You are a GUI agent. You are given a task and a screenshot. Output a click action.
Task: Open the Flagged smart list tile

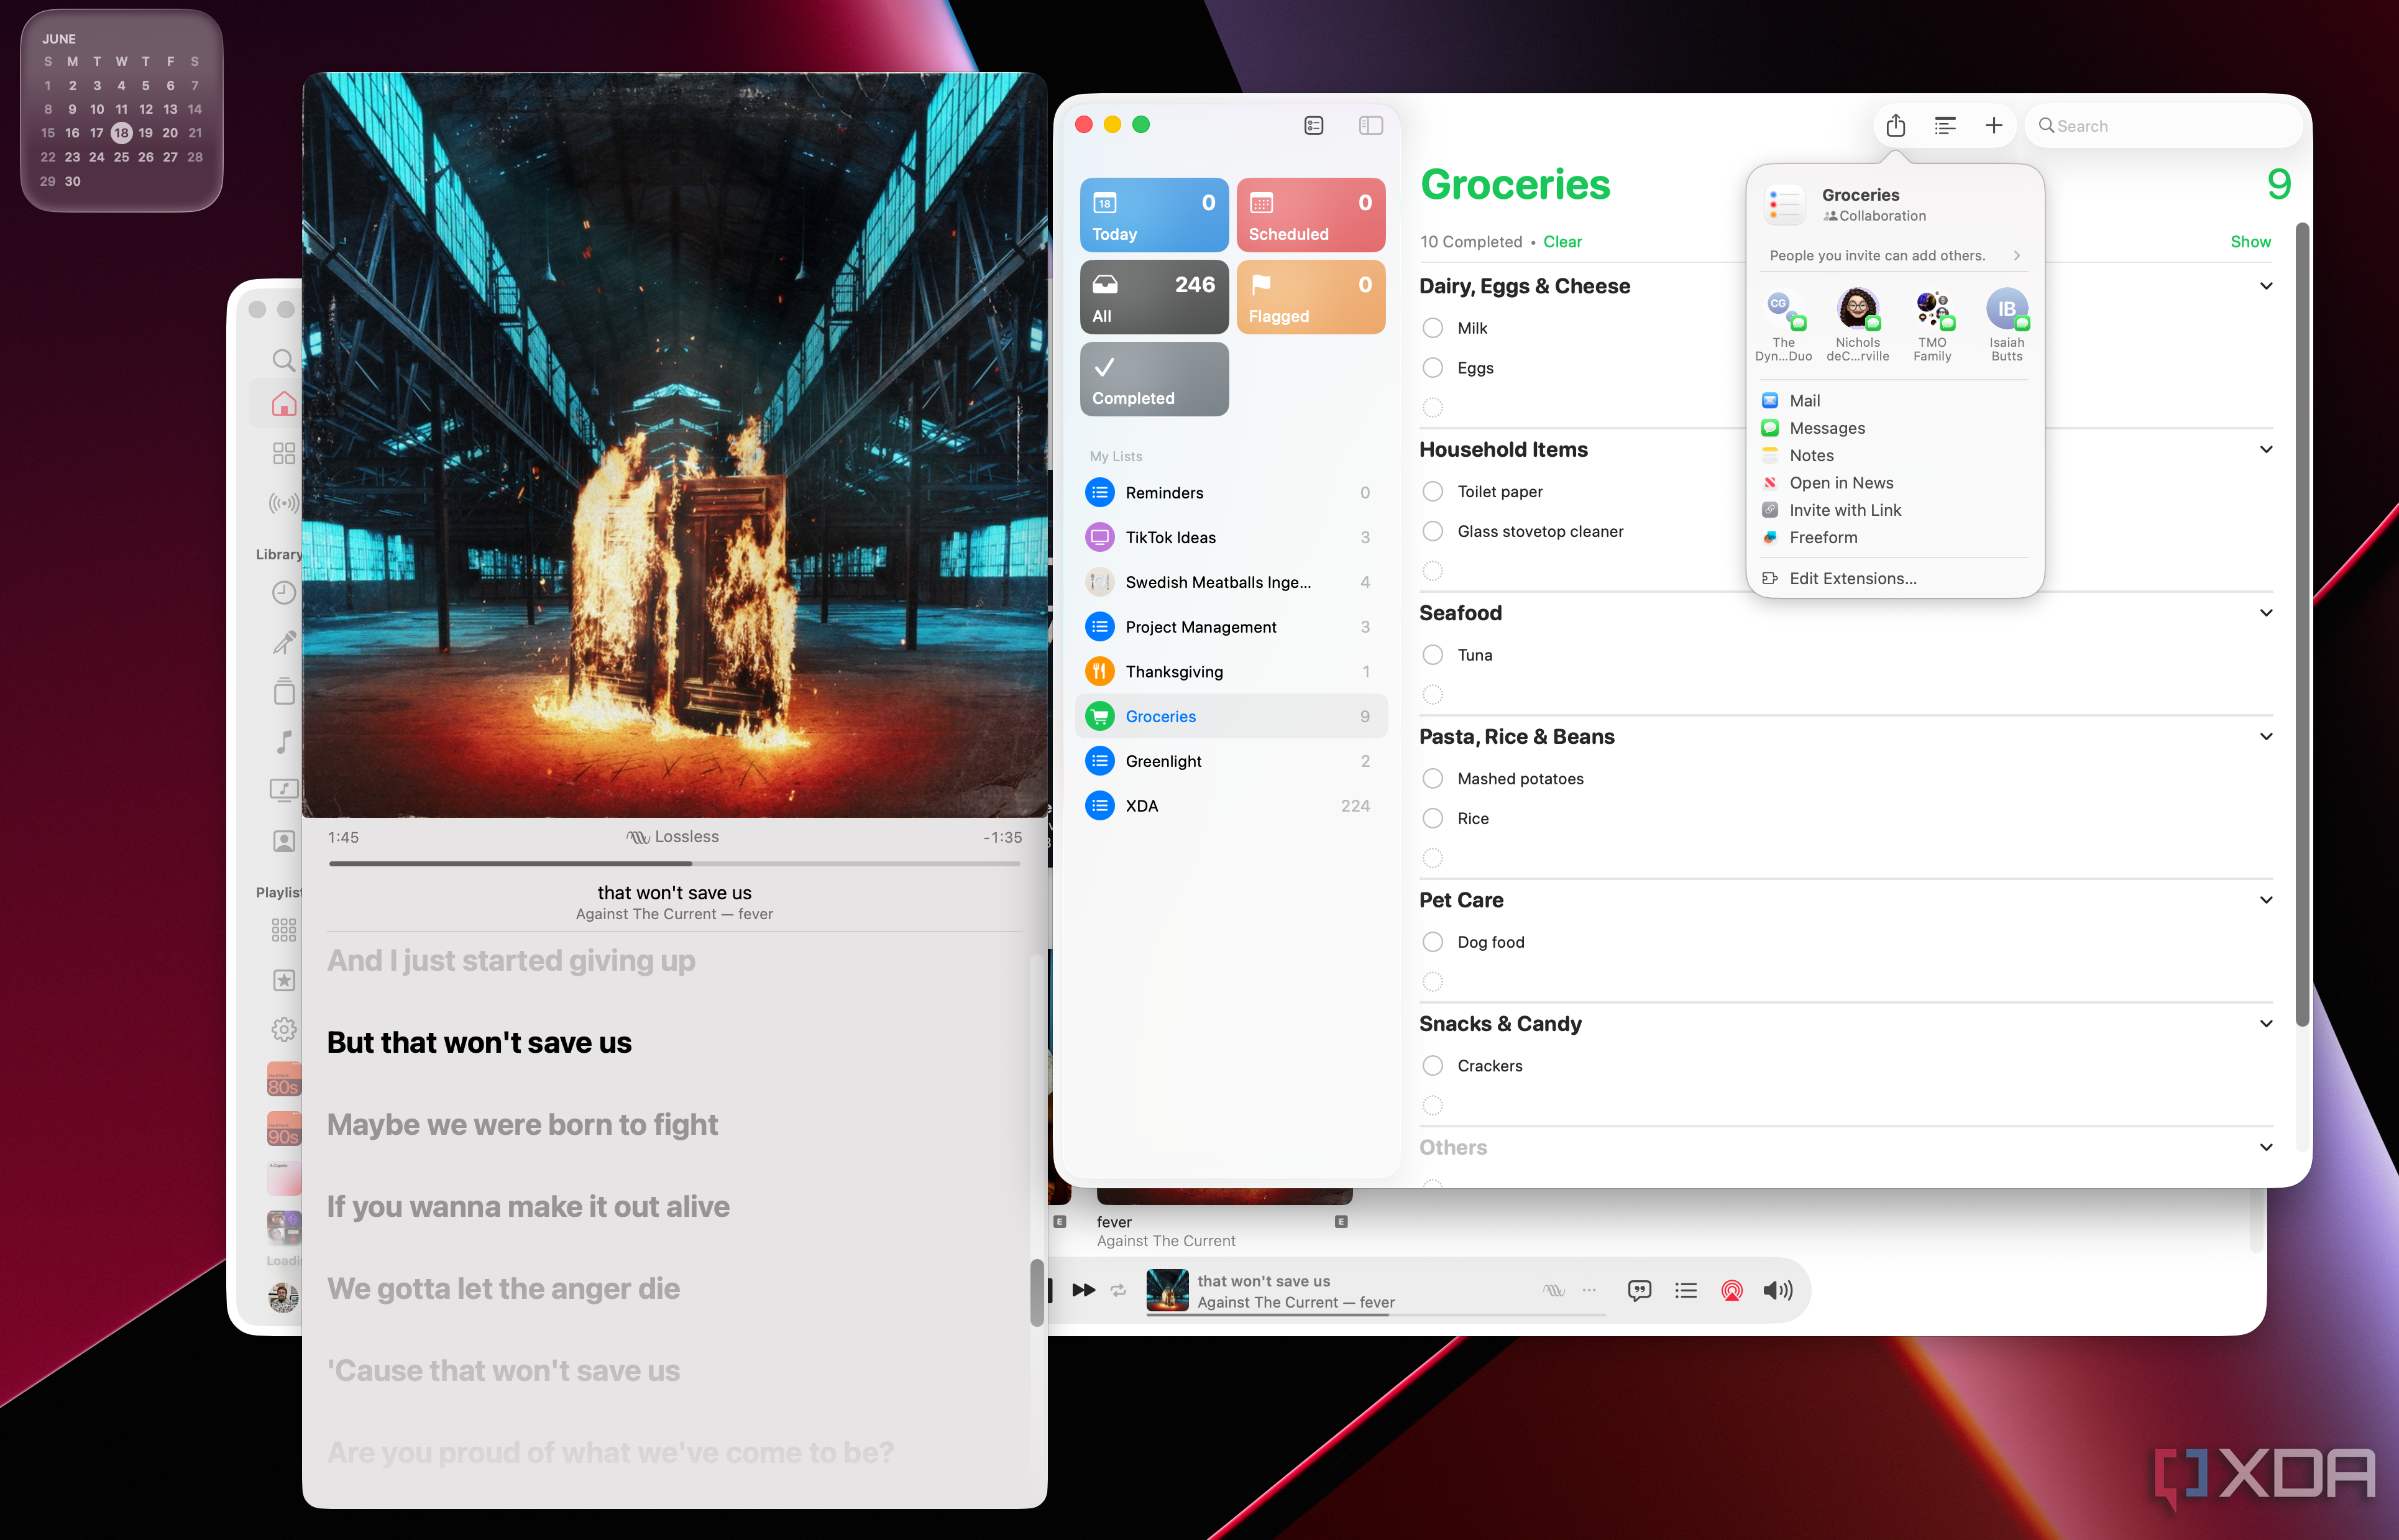(x=1310, y=297)
